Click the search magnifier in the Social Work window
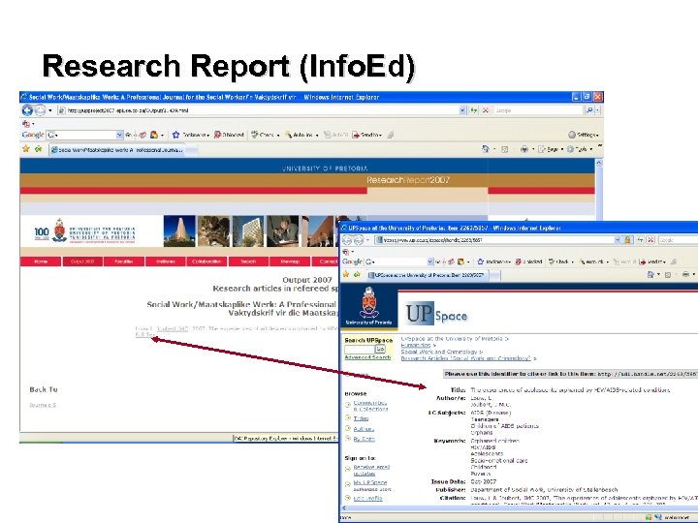The image size is (698, 523). [589, 110]
